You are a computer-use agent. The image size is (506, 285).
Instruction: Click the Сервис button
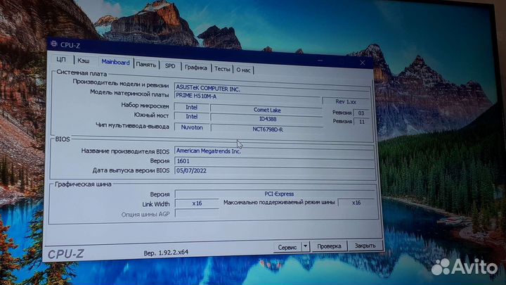pos(287,247)
